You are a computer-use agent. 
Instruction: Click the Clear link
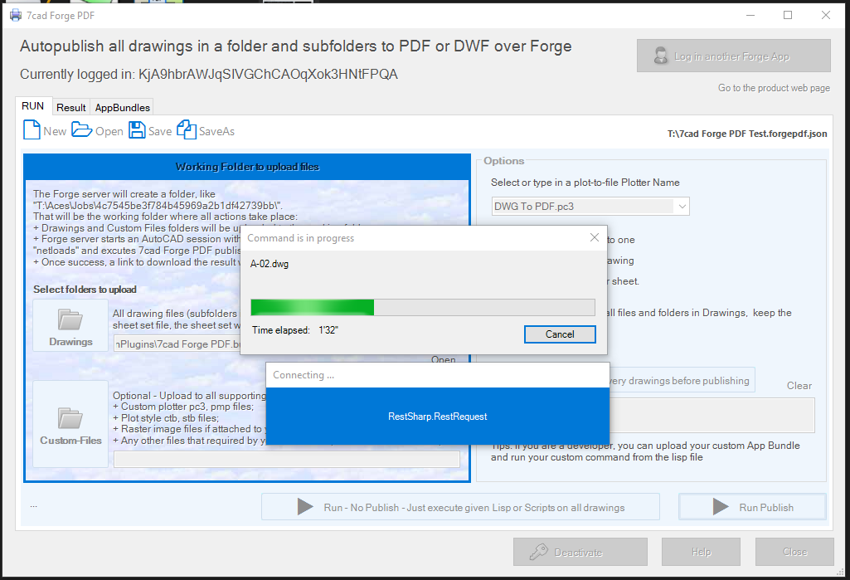tap(799, 386)
